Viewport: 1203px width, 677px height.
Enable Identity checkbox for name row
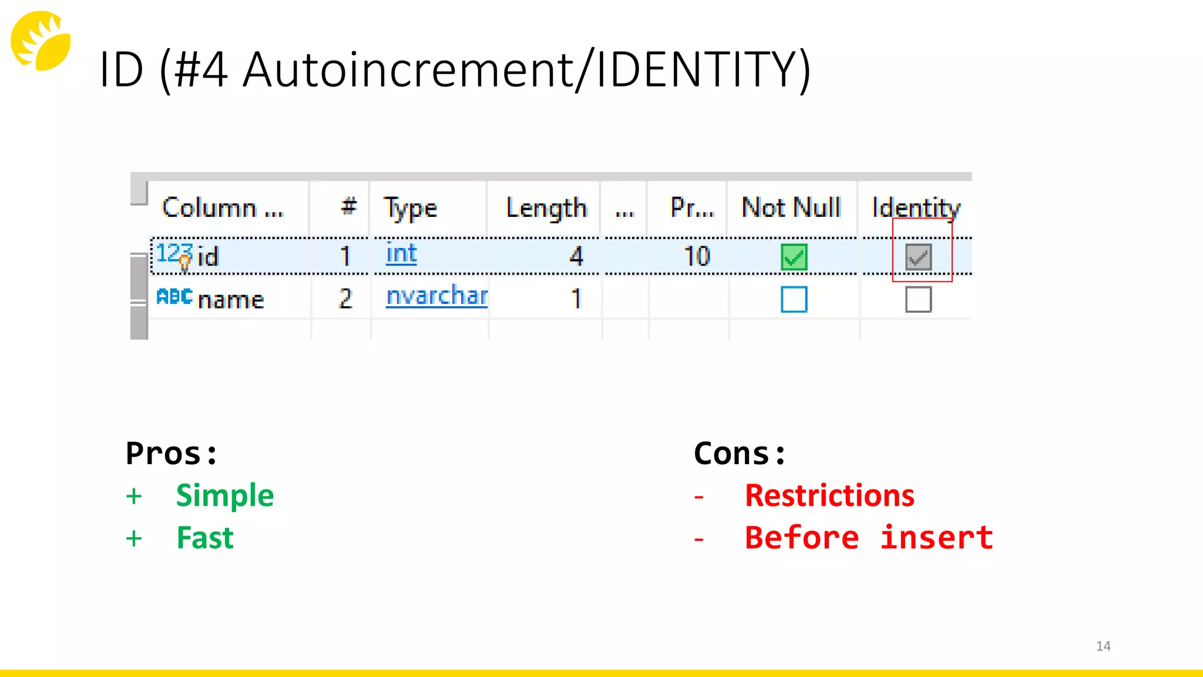point(918,299)
